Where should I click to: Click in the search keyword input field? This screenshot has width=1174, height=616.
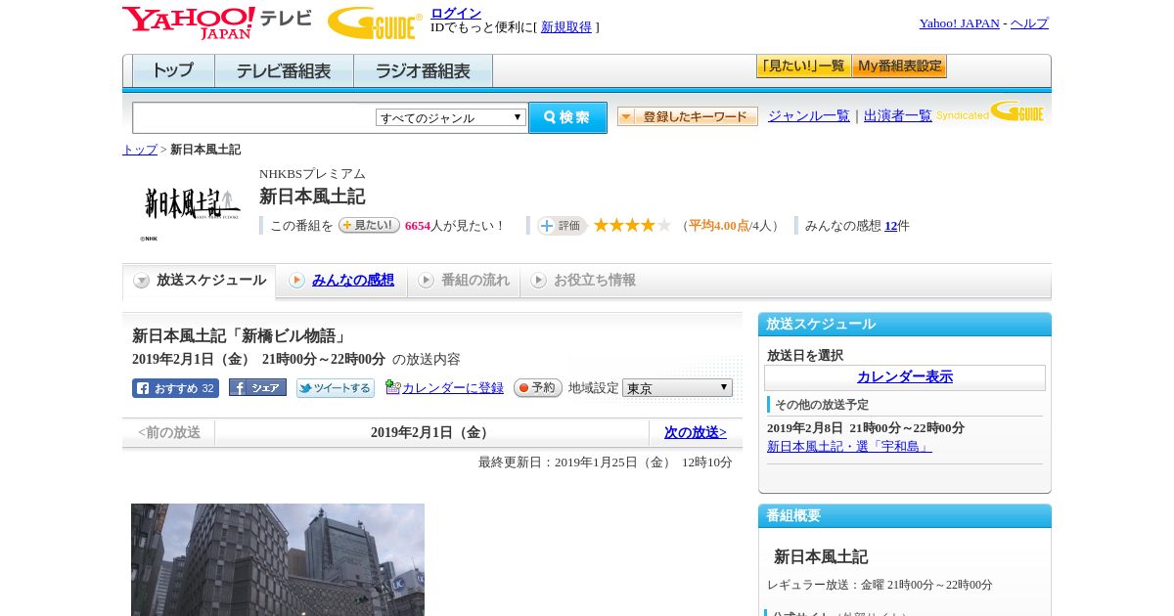(x=254, y=118)
